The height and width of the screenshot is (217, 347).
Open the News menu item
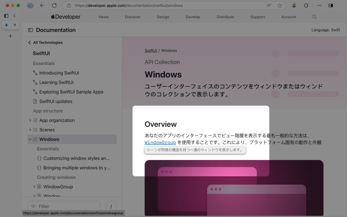click(x=104, y=17)
